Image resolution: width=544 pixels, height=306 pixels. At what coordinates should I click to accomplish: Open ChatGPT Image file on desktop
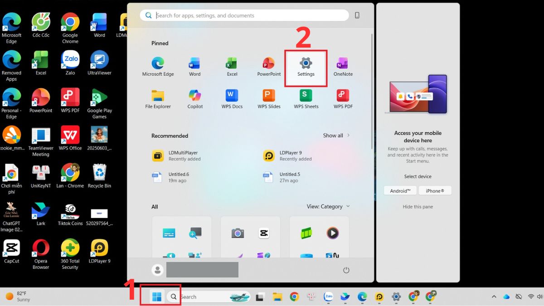coord(11,217)
